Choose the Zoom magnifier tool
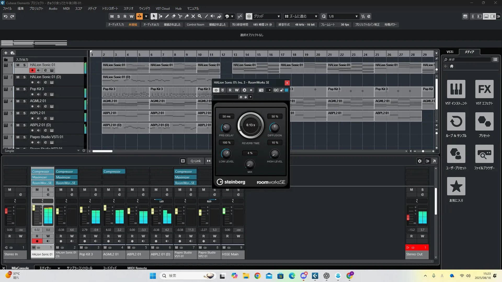The image size is (502, 282). pos(199,16)
